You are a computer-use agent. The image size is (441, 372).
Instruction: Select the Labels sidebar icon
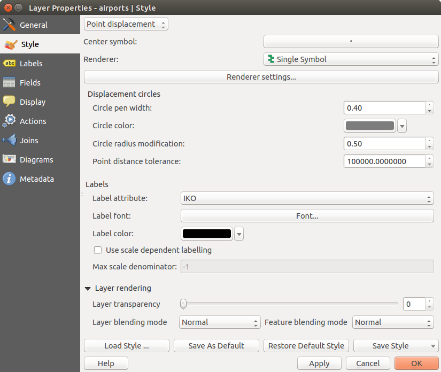9,64
